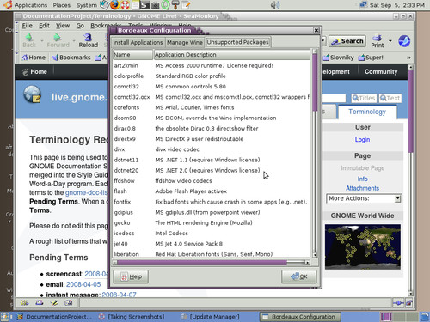Click the Print icon in toolbar
Screen dimensions: 430x322
[378, 38]
